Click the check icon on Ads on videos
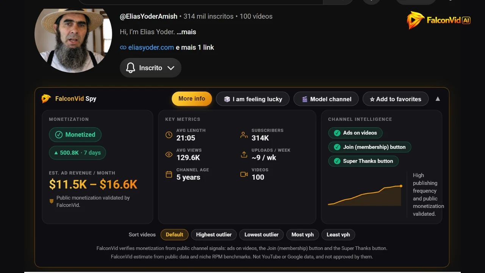 337,133
